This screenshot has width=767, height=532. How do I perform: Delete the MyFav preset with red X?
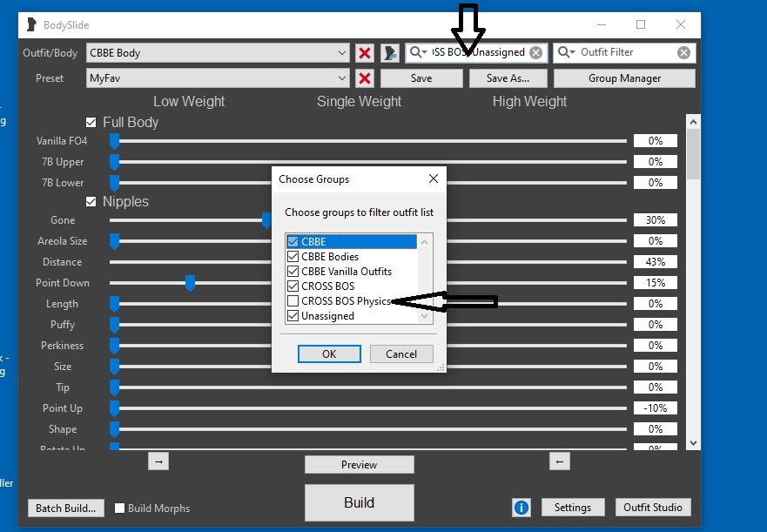[365, 78]
